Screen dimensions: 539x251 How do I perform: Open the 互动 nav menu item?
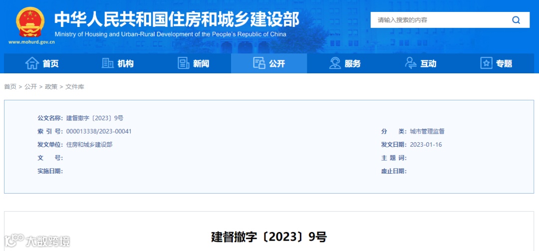(x=420, y=63)
